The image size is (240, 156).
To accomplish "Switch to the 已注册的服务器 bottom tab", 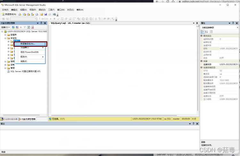I will (9, 119).
